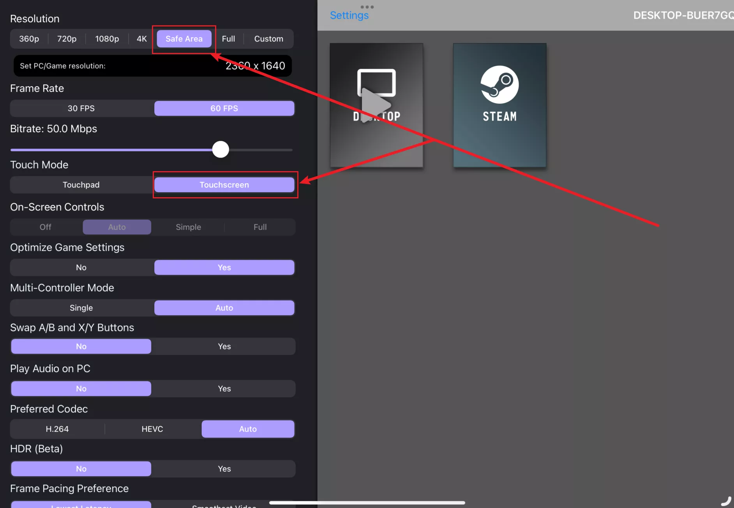This screenshot has height=508, width=734.
Task: Select 1080p resolution
Action: (x=107, y=39)
